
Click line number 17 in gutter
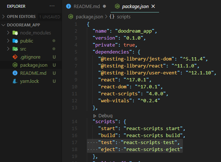(x=74, y=143)
